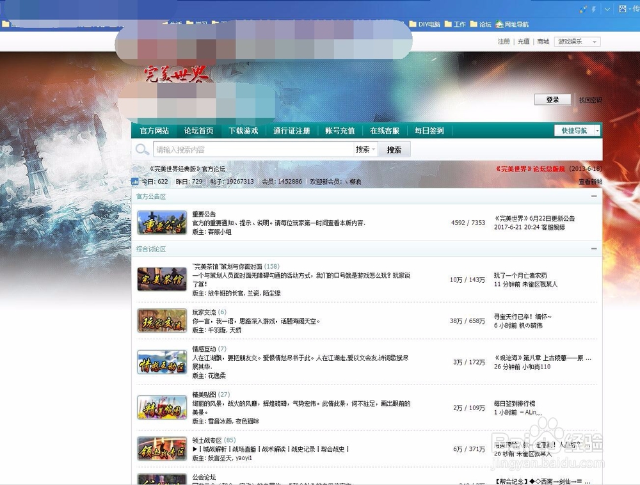Open the 搜索 type dropdown next to search field

pyautogui.click(x=368, y=148)
